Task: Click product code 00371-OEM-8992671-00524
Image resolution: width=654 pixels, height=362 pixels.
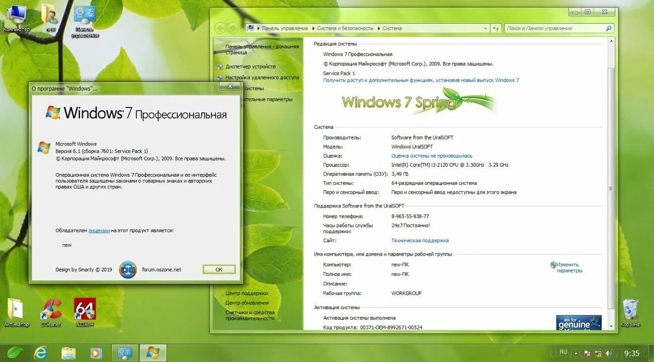Action: (x=391, y=327)
